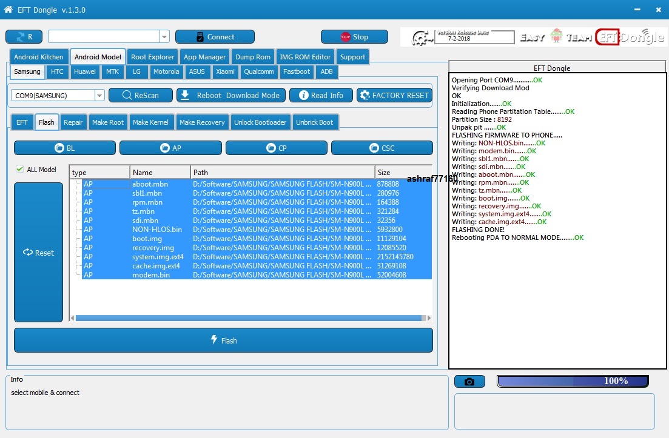Click the 100% progress bar

[573, 381]
